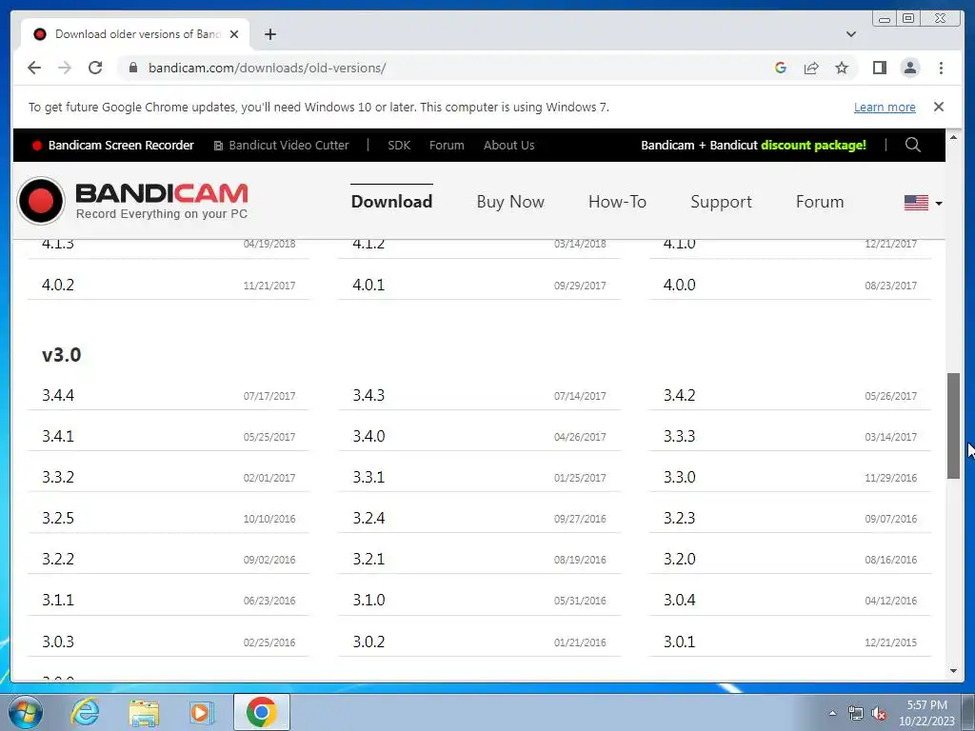Viewport: 975px width, 731px height.
Task: Click page scrollbar thumb
Action: point(953,425)
